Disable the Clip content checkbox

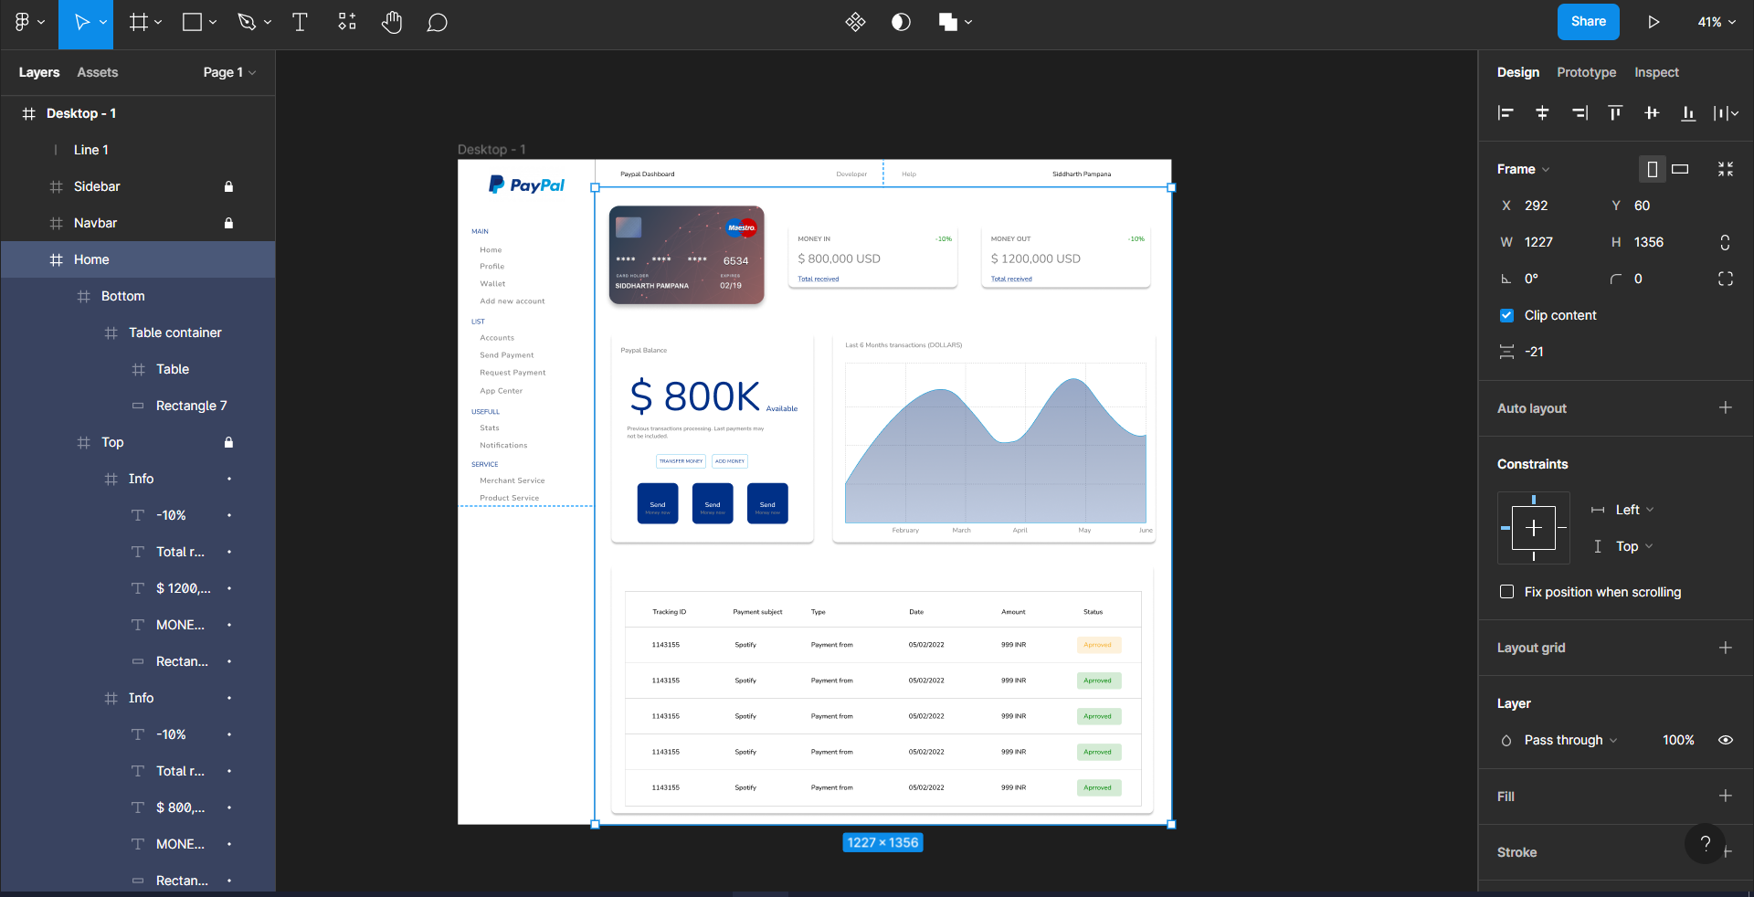tap(1506, 315)
